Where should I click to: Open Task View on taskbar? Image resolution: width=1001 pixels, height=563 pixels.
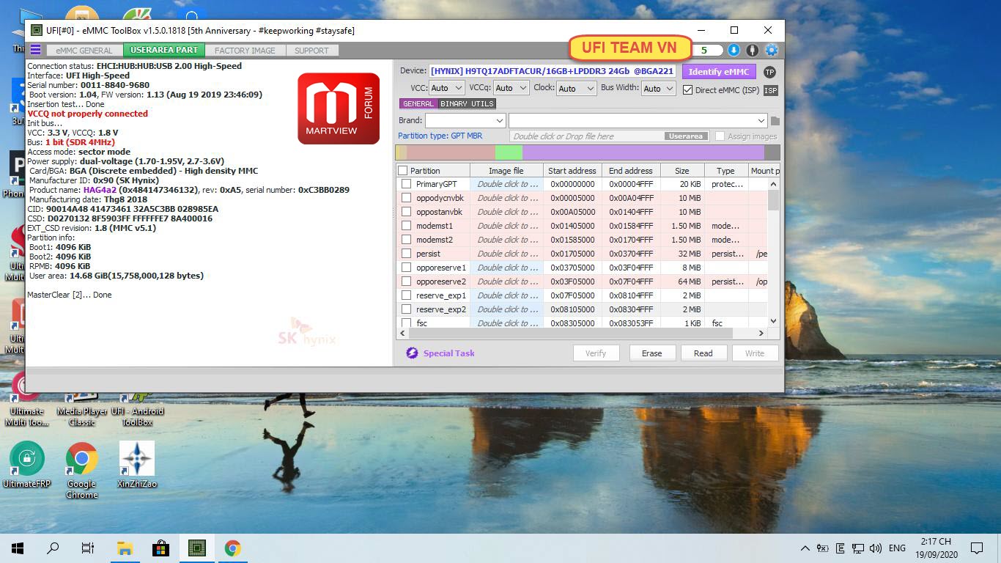[x=88, y=548]
